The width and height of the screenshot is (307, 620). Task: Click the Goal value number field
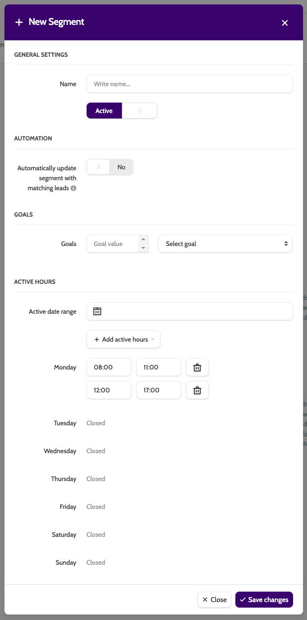112,244
